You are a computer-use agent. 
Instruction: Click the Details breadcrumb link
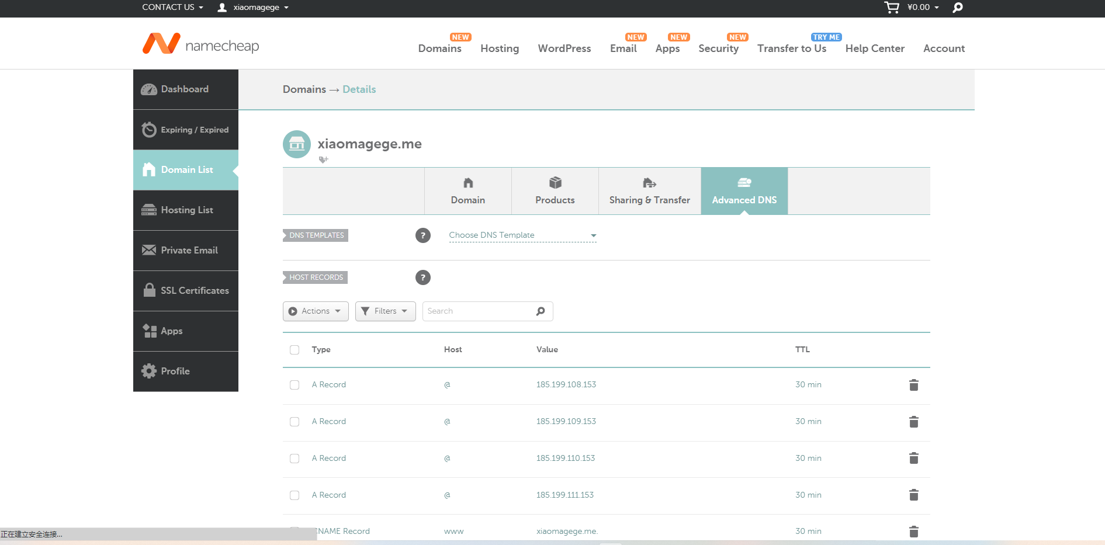(x=359, y=89)
